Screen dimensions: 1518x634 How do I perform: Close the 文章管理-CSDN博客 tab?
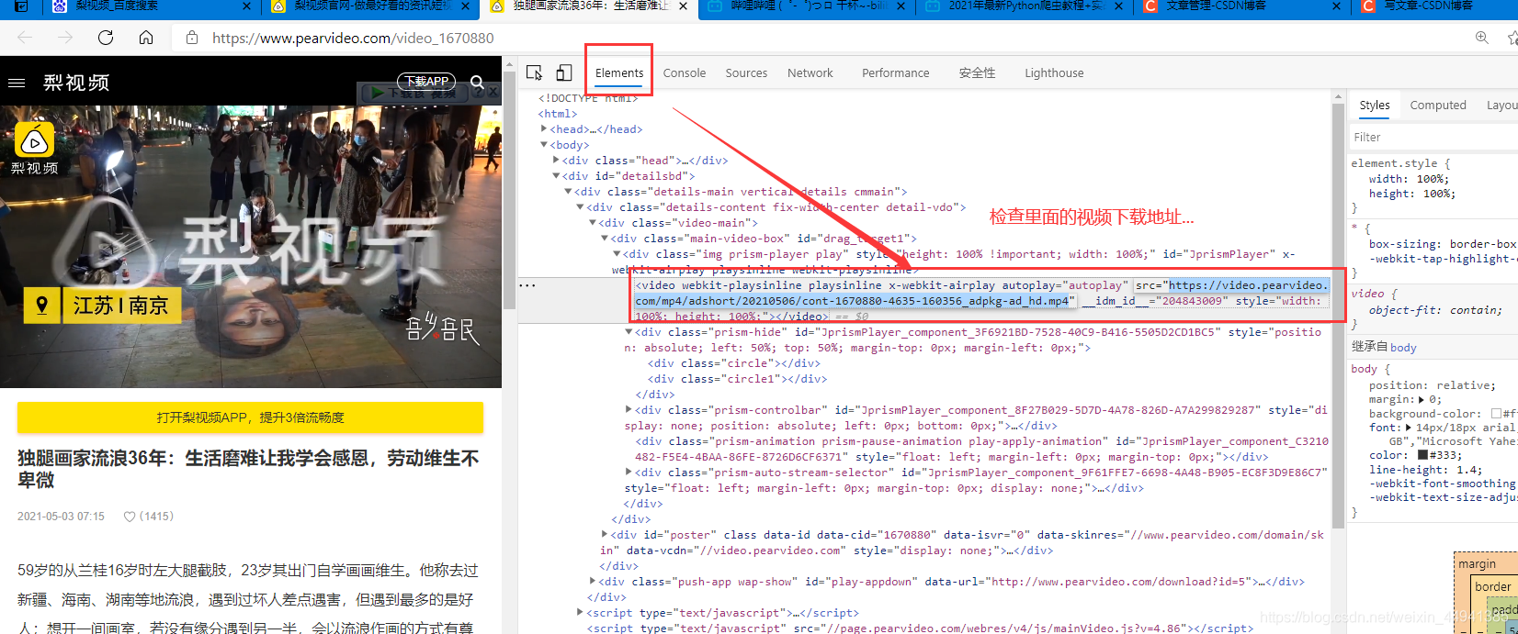[1338, 6]
